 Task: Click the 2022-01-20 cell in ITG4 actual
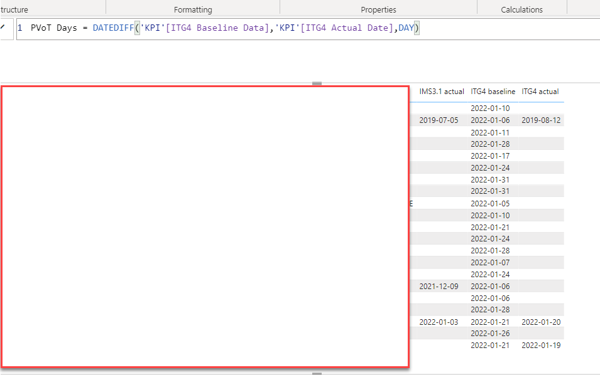click(x=541, y=322)
